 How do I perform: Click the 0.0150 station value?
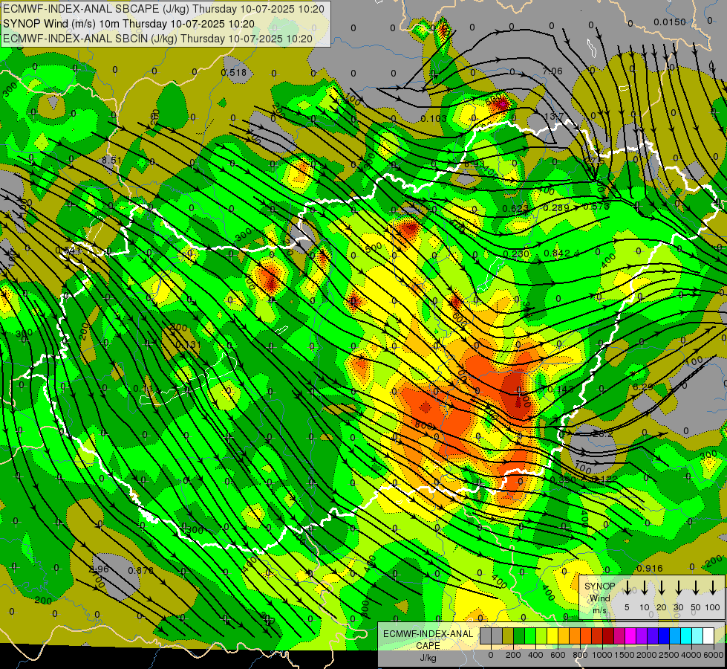coord(670,22)
